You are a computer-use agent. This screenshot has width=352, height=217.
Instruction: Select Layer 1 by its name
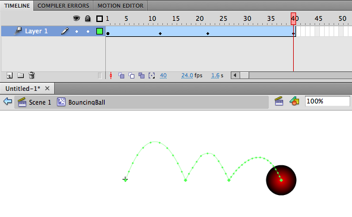point(36,31)
